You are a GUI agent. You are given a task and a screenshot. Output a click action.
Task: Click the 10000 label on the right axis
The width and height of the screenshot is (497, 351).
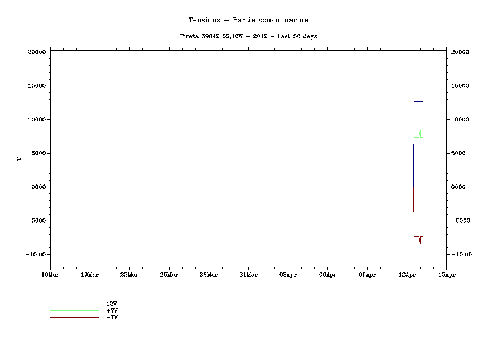click(461, 120)
